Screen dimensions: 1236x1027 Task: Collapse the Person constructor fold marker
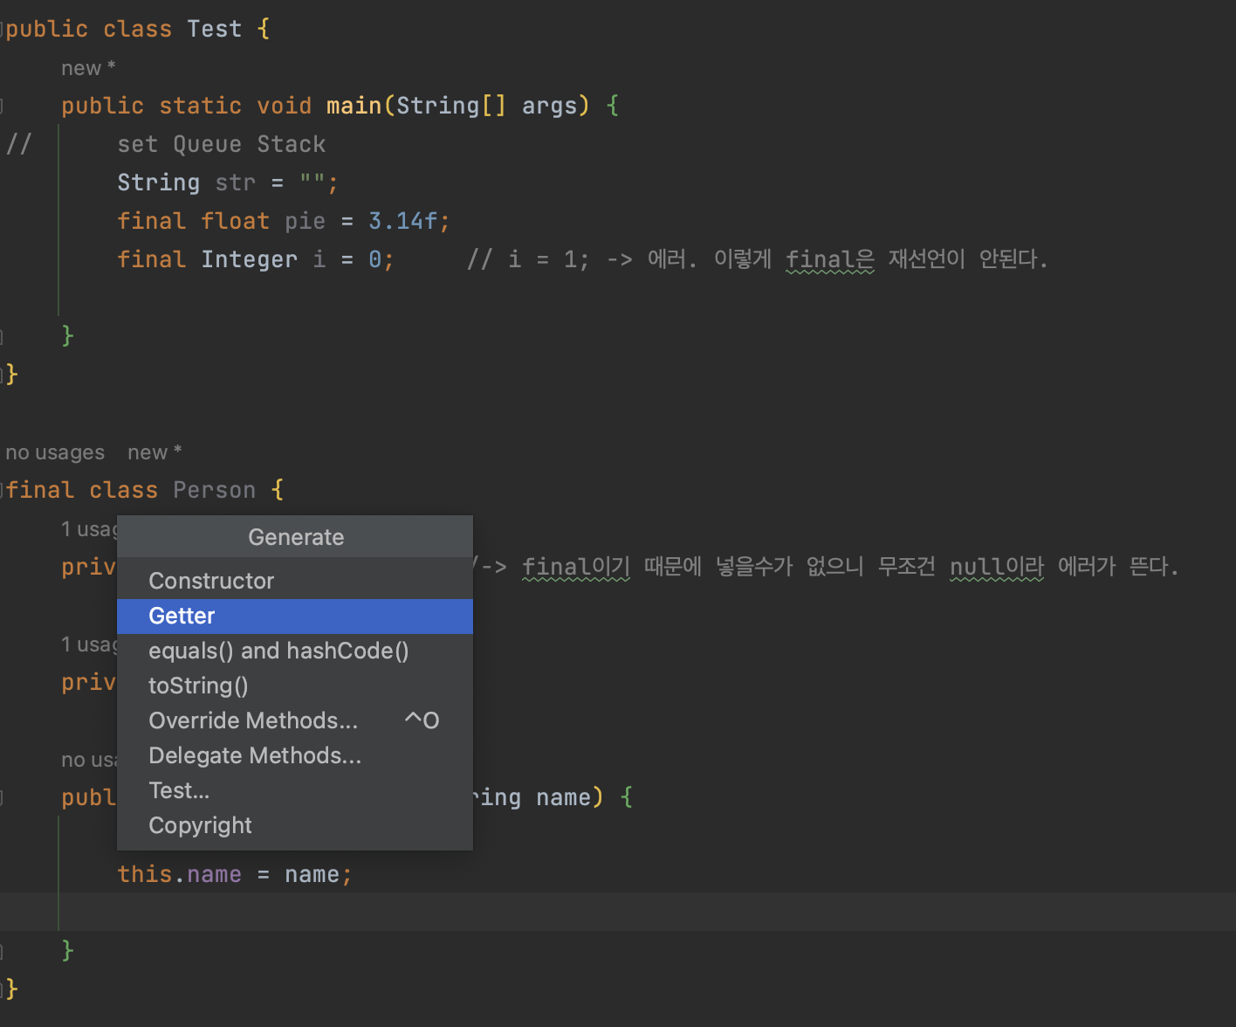tap(2, 797)
